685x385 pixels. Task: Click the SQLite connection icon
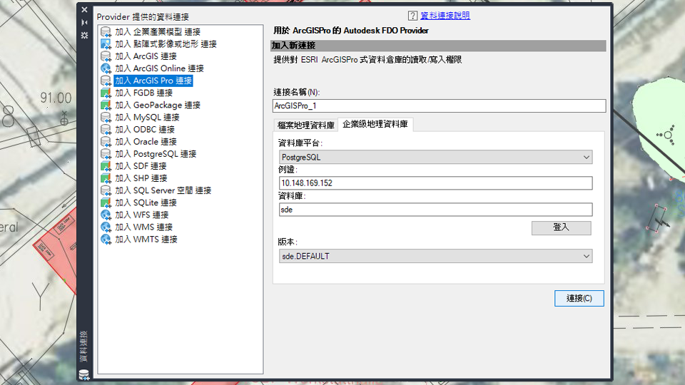(106, 203)
